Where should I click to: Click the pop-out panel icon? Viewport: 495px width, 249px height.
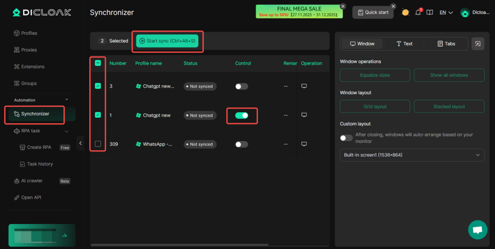coord(478,44)
